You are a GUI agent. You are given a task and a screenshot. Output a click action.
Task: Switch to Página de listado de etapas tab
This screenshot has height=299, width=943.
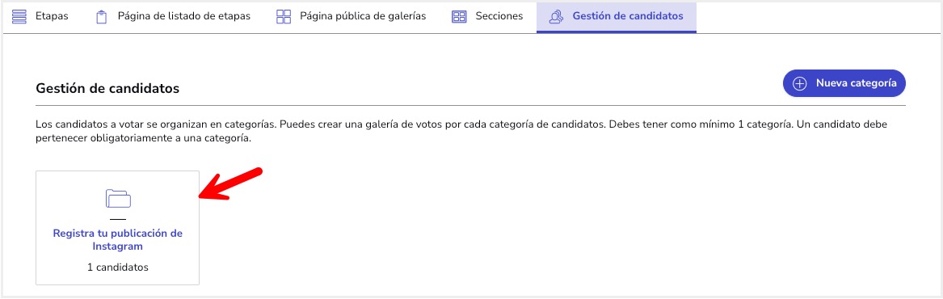[173, 17]
